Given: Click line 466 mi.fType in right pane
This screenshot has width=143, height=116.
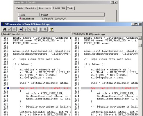Looking at the screenshot, I should click(109, 75).
